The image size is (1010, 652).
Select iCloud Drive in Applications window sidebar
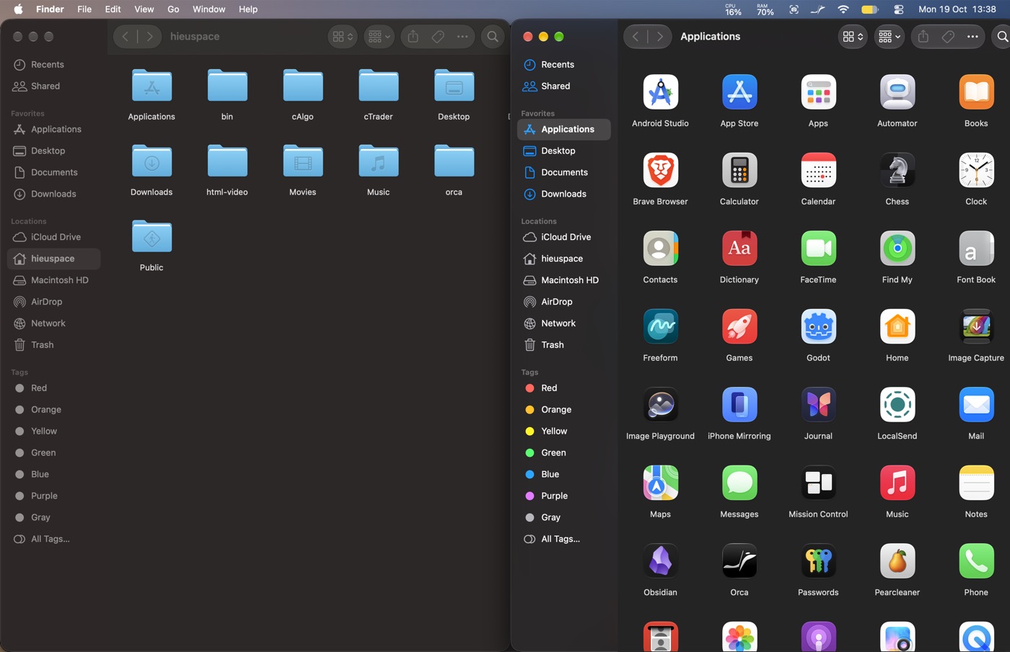click(x=564, y=237)
